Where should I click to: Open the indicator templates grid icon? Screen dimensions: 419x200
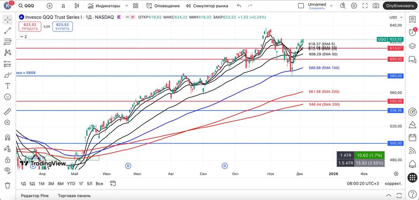click(x=136, y=6)
